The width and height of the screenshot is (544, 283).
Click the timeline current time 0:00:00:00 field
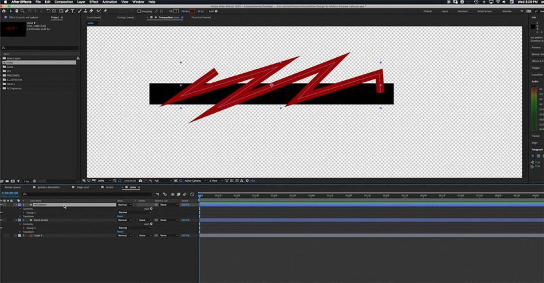[x=10, y=193]
